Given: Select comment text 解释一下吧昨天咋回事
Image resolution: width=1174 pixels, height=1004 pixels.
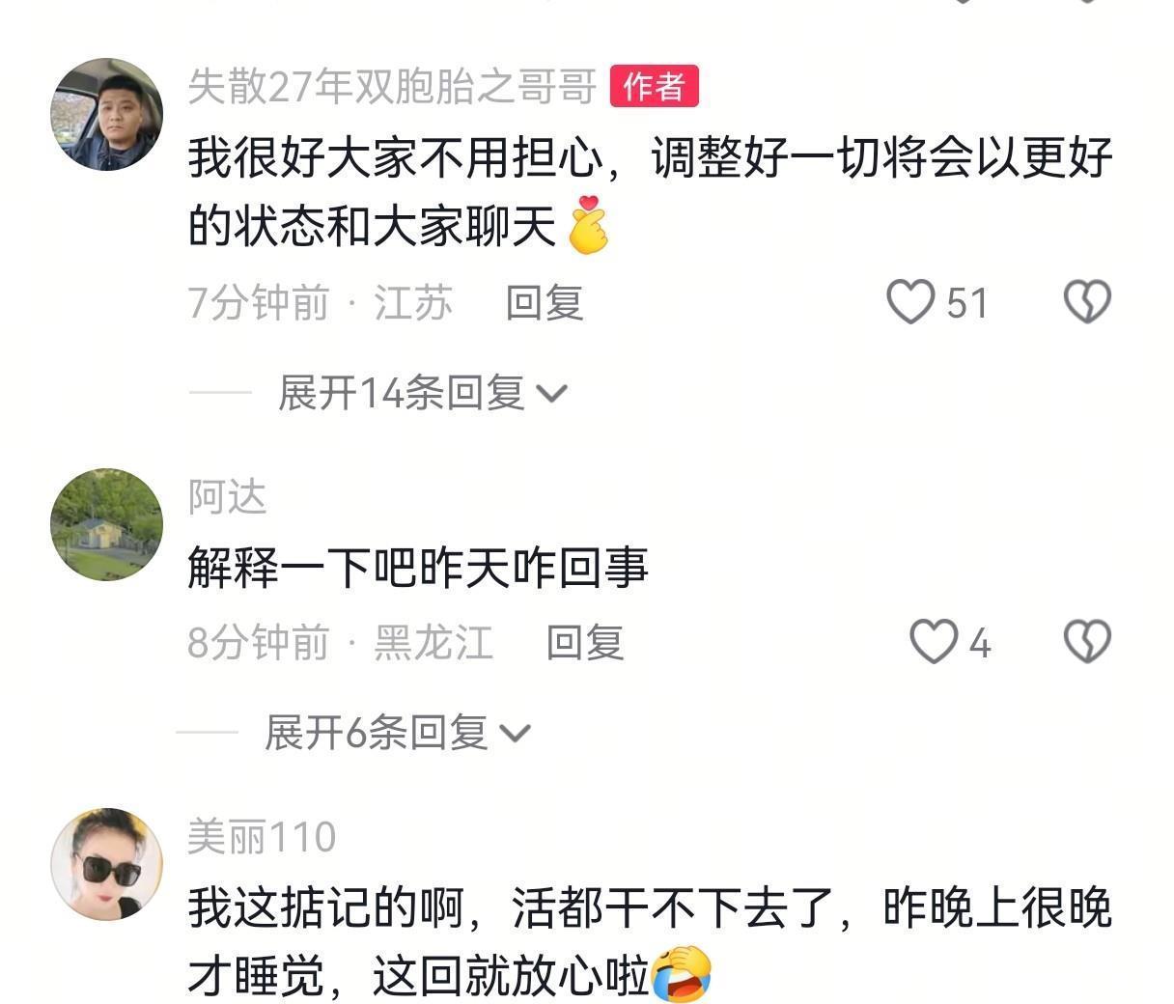Looking at the screenshot, I should coord(418,568).
